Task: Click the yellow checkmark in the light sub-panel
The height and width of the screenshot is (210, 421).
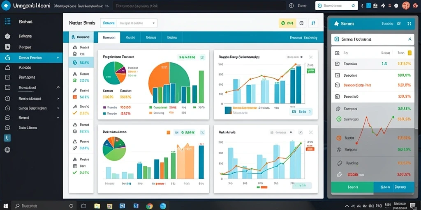Action: [75, 113]
